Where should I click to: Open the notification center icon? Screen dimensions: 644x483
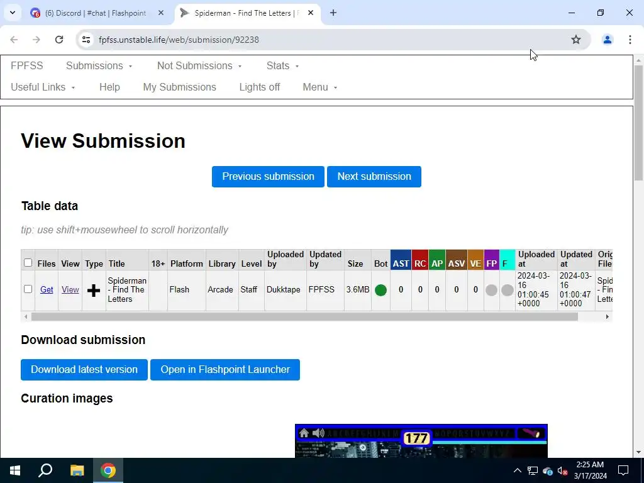[x=623, y=470]
